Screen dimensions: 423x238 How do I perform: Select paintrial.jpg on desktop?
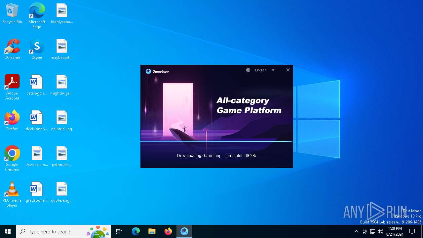click(62, 121)
